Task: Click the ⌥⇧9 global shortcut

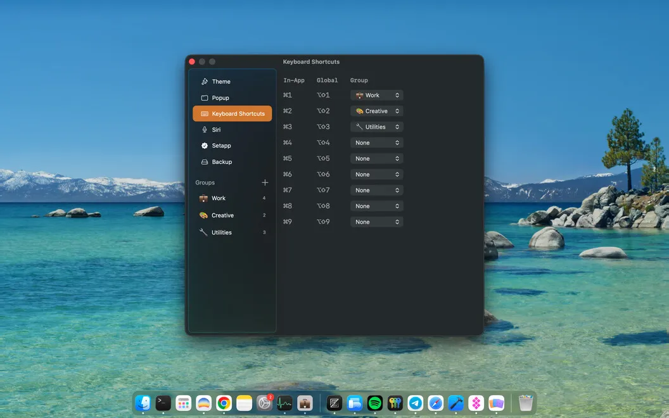Action: click(x=323, y=222)
